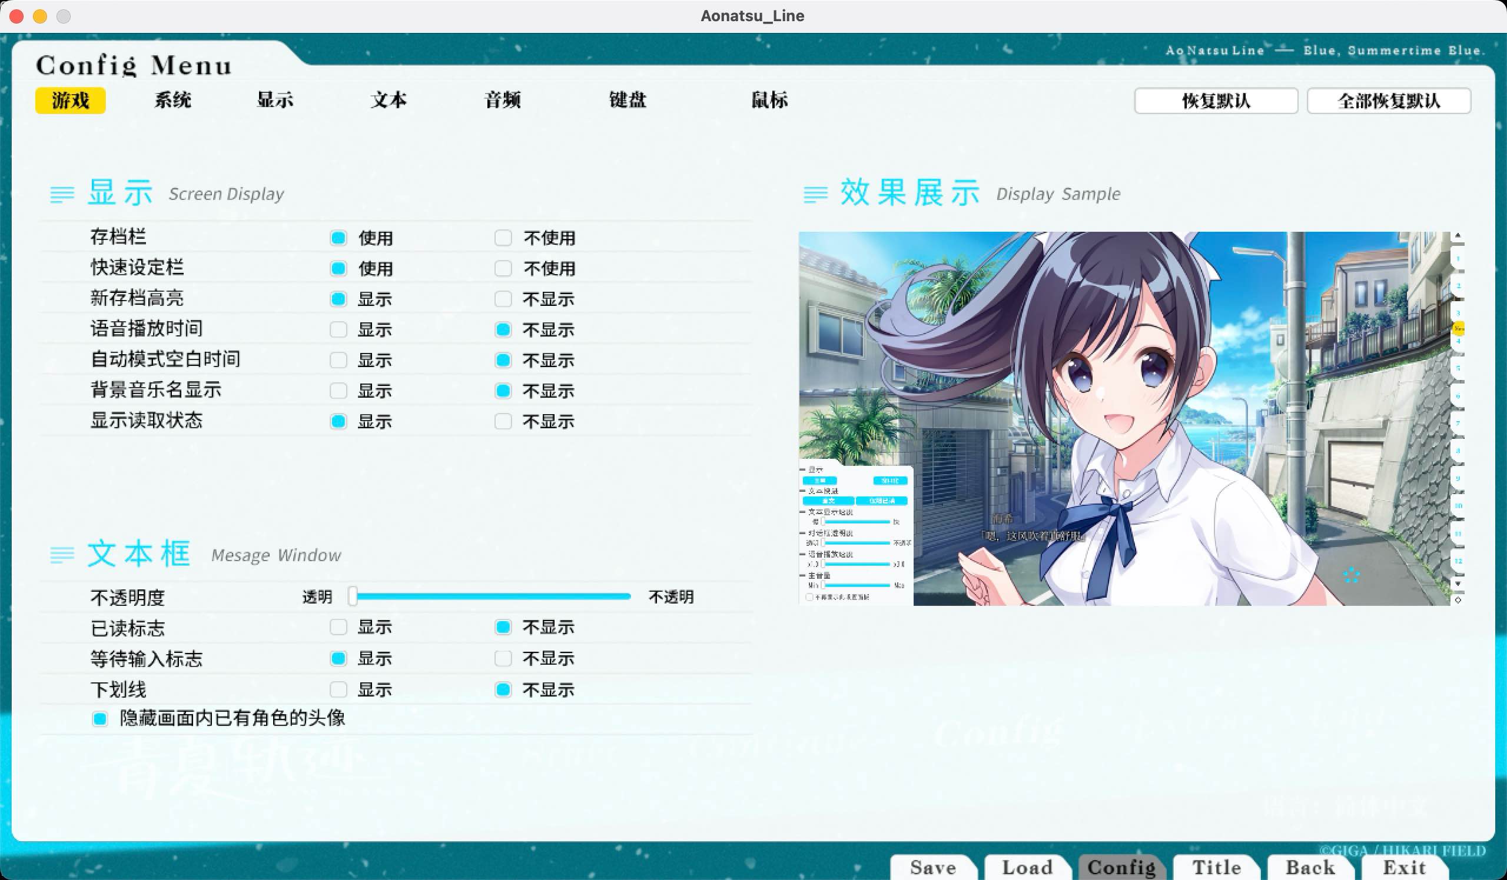Click the Exit button
This screenshot has height=880, width=1507.
pyautogui.click(x=1405, y=867)
